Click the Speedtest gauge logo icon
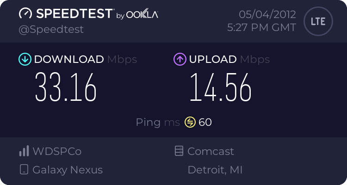The image size is (347, 185). click(x=26, y=14)
